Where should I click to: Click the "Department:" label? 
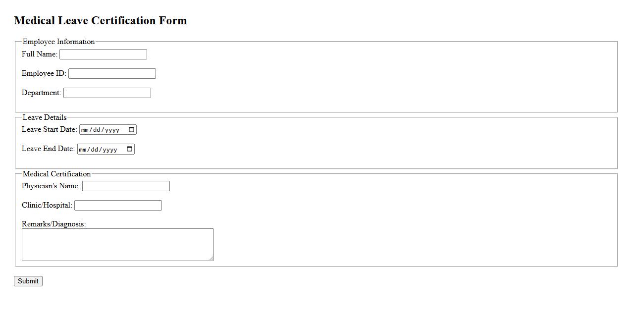(x=42, y=93)
